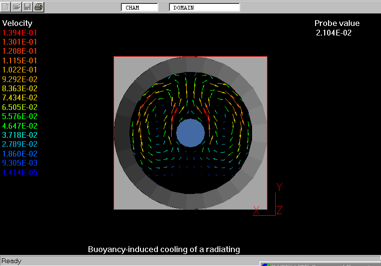Select the 1.022E-01 orange legend value

pyautogui.click(x=20, y=70)
